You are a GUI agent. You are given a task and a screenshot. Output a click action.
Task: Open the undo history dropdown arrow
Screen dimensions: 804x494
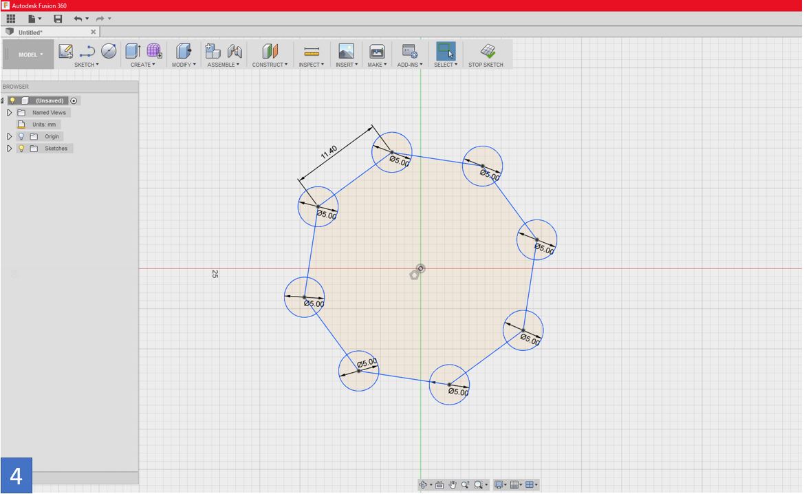[x=87, y=19]
